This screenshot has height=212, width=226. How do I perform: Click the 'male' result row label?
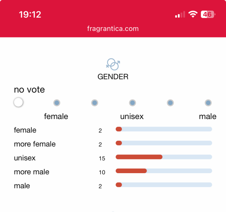click(22, 185)
